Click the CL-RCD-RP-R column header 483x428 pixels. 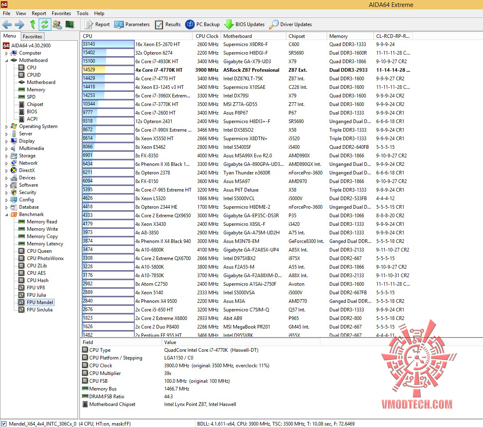tap(393, 36)
